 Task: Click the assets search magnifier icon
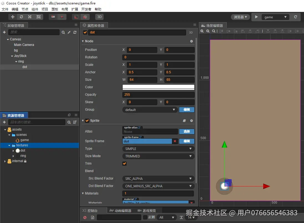pyautogui.click(x=69, y=122)
